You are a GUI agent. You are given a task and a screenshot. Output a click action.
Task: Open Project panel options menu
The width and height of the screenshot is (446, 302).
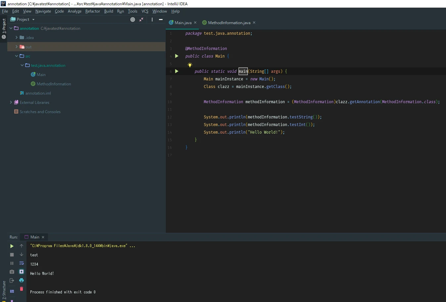pyautogui.click(x=152, y=20)
